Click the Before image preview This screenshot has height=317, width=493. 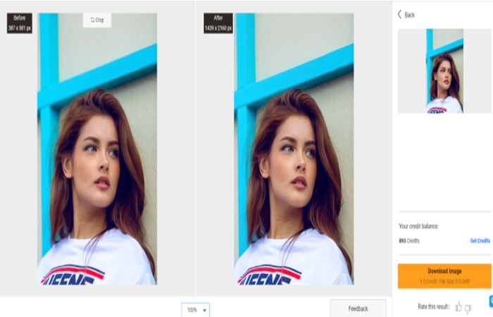(97, 149)
